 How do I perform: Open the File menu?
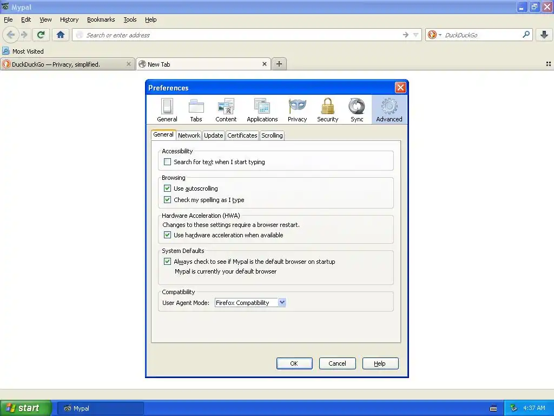point(8,19)
